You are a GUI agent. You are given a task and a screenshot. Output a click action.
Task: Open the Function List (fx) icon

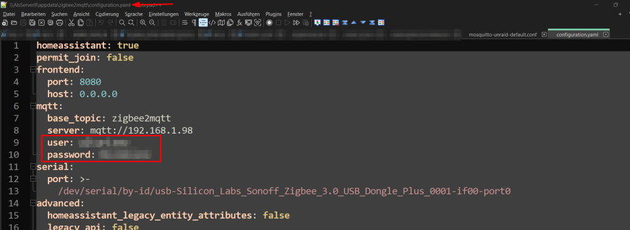coord(239,23)
